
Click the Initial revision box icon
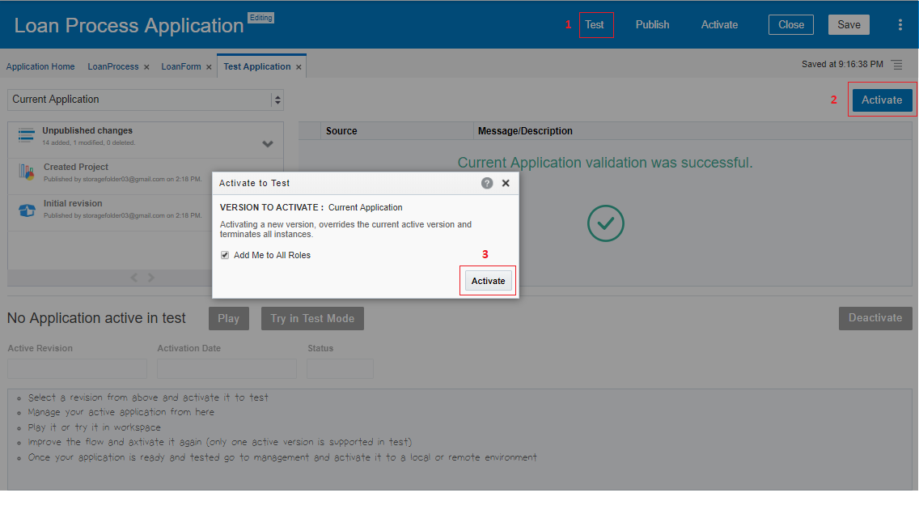[27, 210]
